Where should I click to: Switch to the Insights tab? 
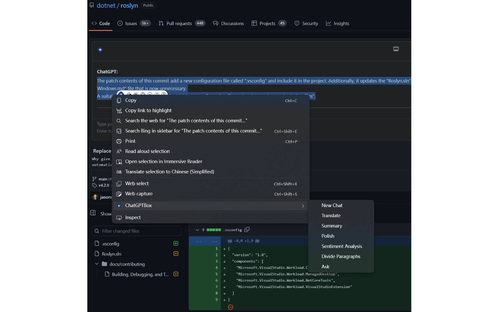click(x=338, y=23)
